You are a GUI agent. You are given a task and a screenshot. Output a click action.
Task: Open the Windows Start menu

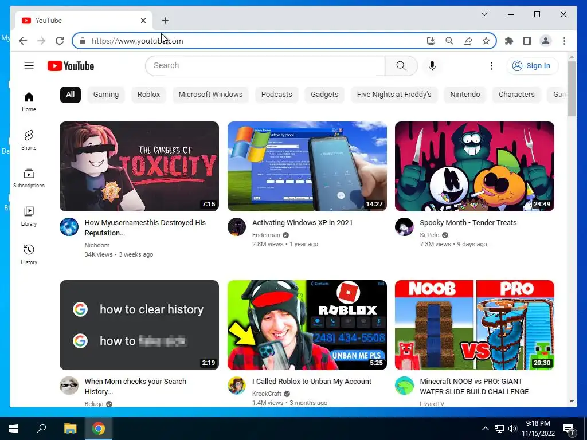pyautogui.click(x=14, y=429)
